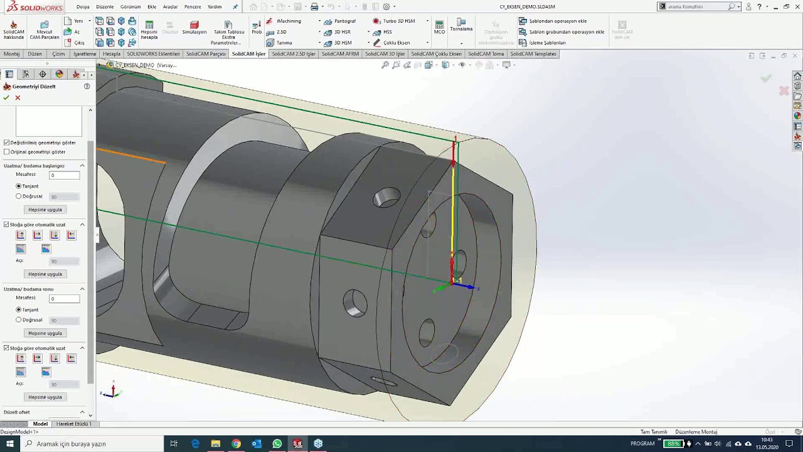Image resolution: width=803 pixels, height=452 pixels.
Task: Select Doğrusal under Uzatma/budama sonu
Action: click(x=19, y=320)
